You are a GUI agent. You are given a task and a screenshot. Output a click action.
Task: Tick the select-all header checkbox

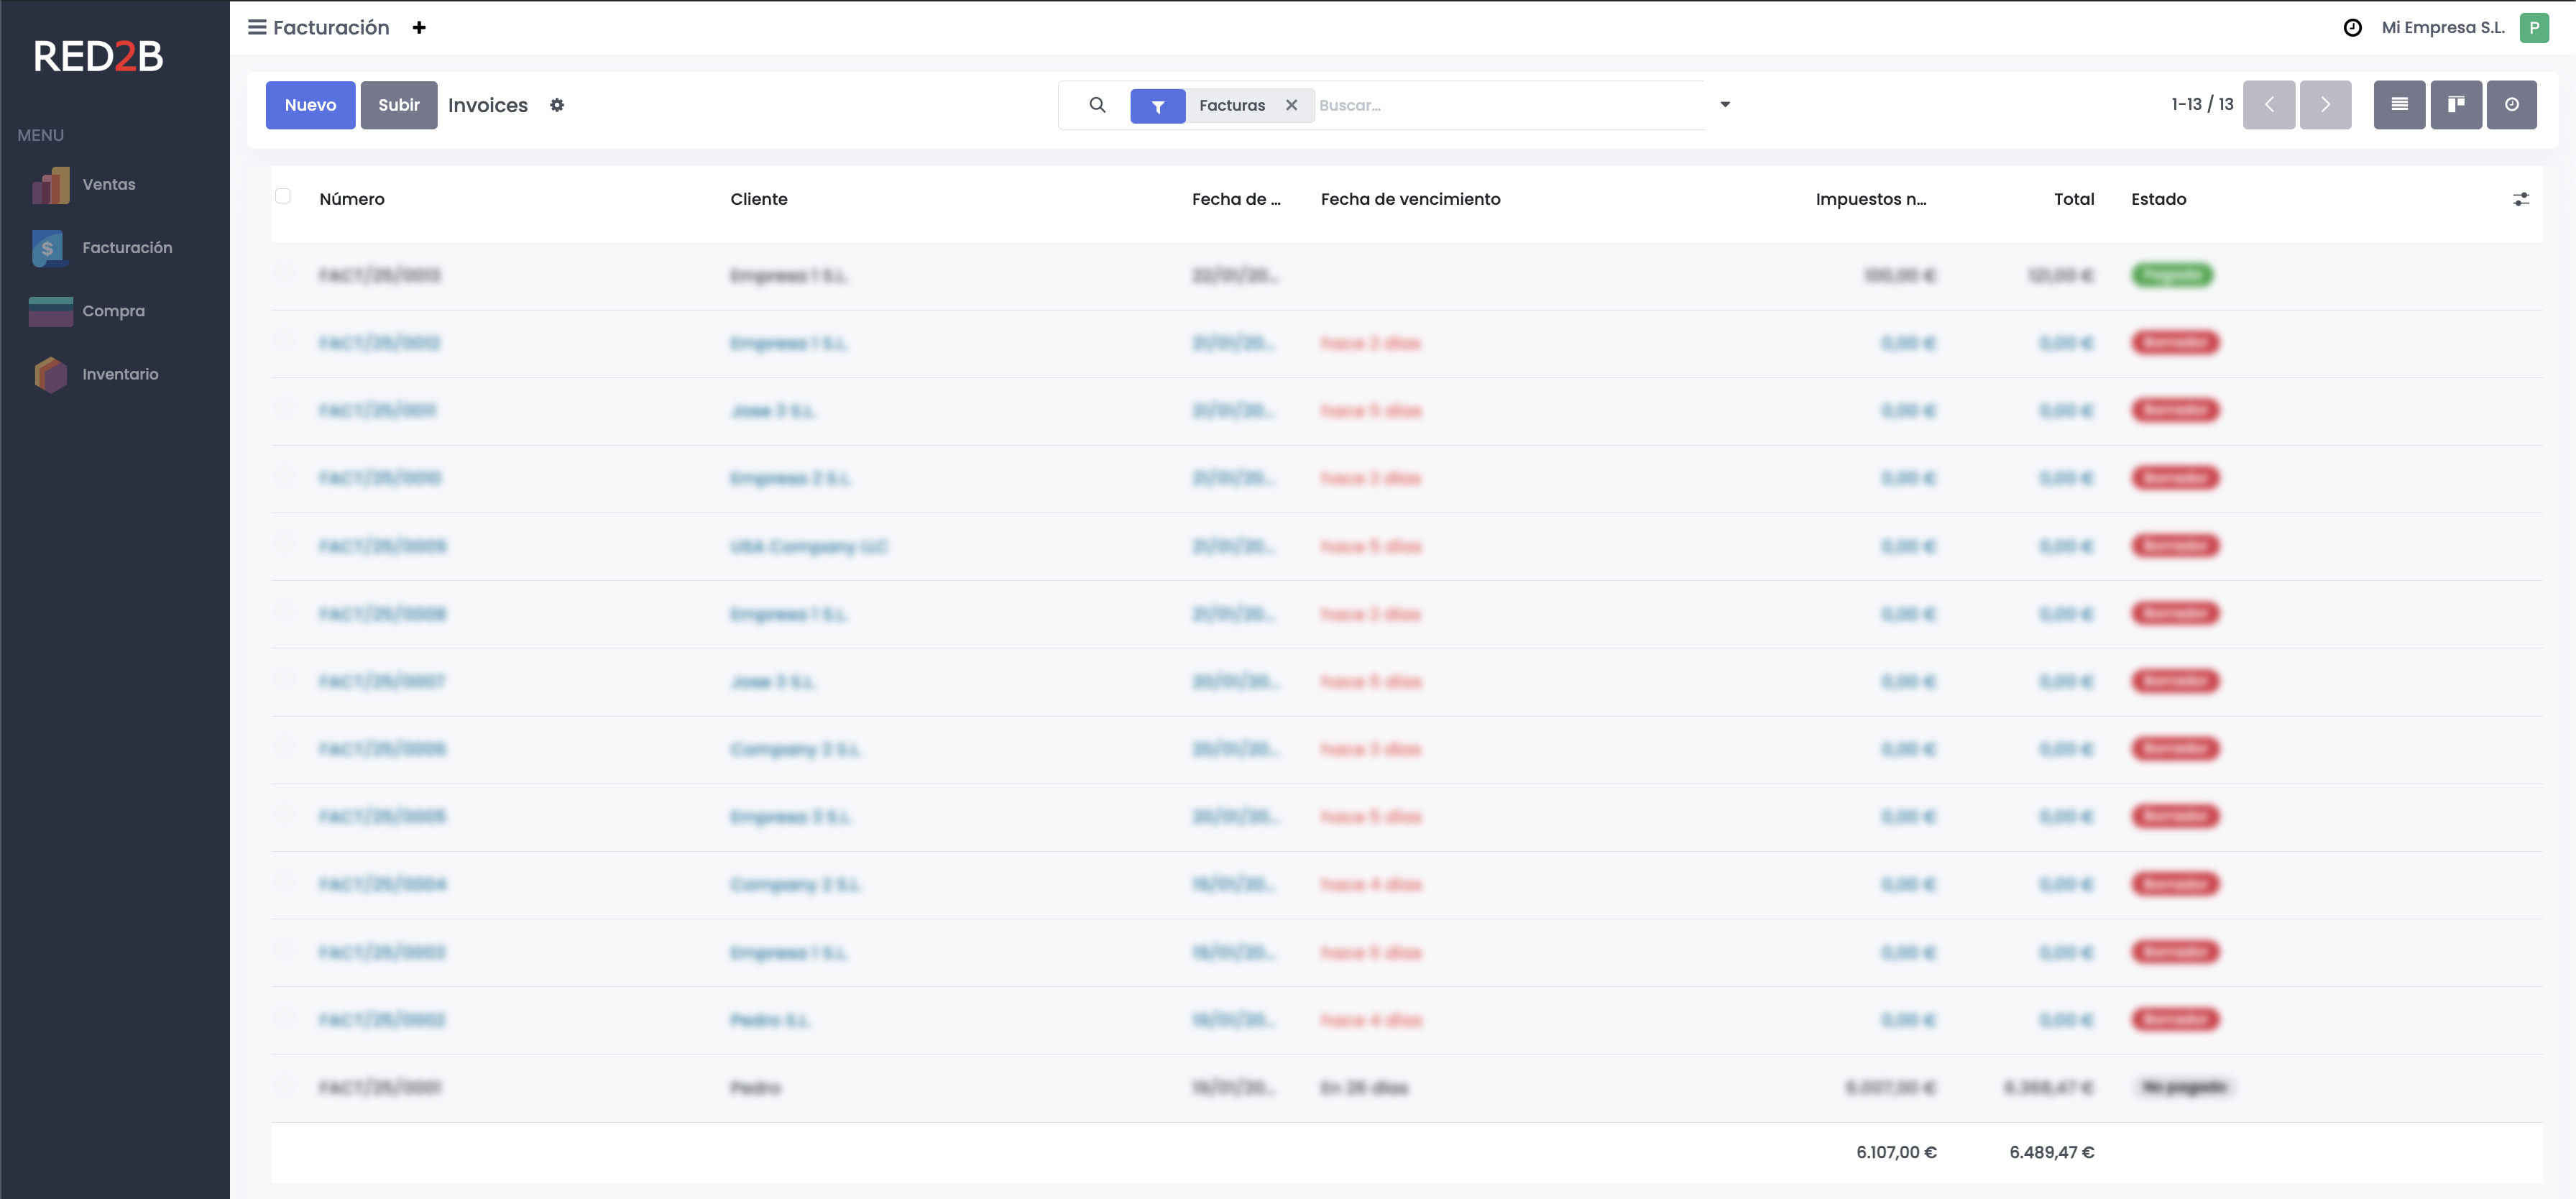[283, 196]
